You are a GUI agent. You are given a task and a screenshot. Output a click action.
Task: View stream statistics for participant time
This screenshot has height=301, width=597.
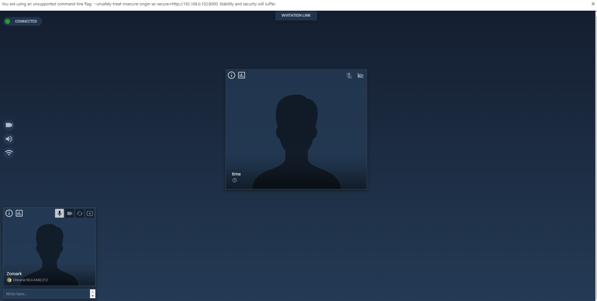click(x=242, y=75)
